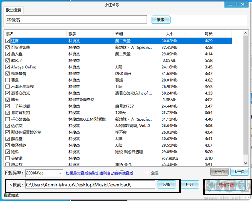
Task: Click the 时长 column header
Action: pyautogui.click(x=208, y=33)
